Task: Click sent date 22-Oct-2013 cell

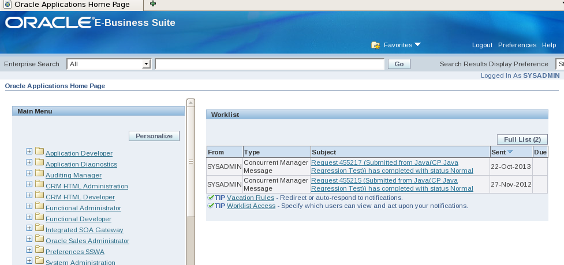Action: (511, 166)
